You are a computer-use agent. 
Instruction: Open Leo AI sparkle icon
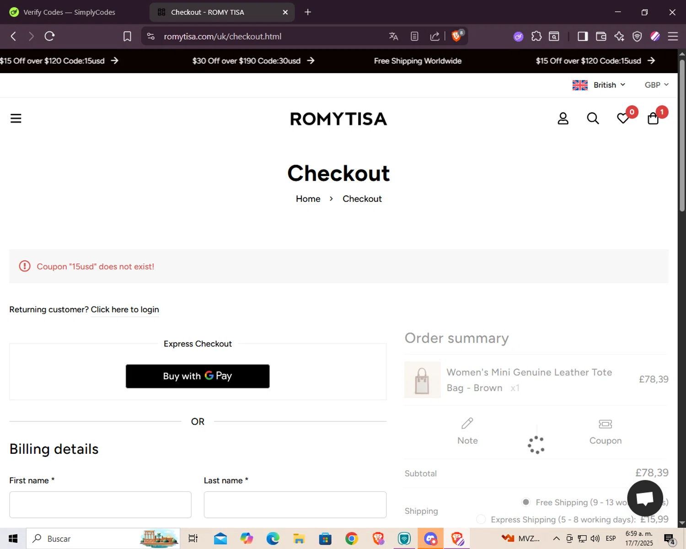pos(619,36)
